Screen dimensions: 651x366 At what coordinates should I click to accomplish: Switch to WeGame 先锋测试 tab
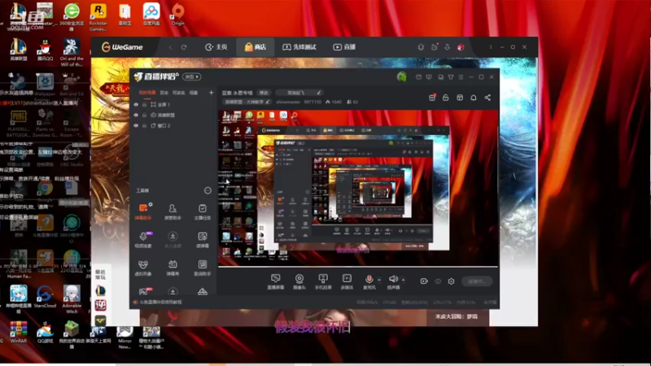pos(299,47)
